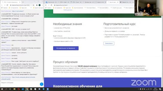Open the notification center on the taskbar

pyautogui.click(x=160, y=89)
